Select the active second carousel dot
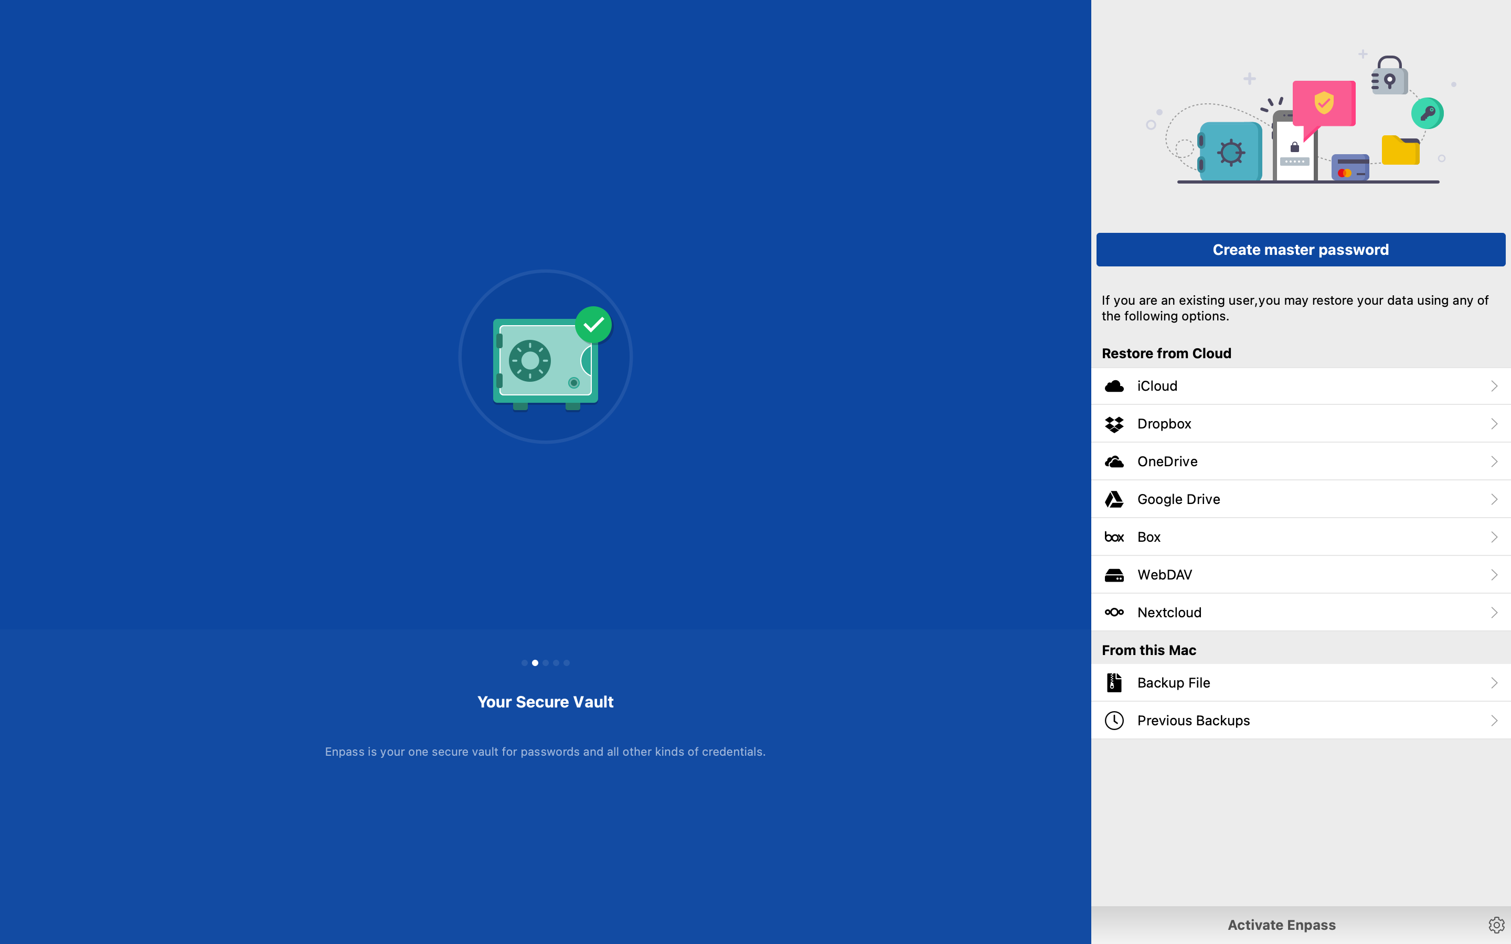Viewport: 1511px width, 944px height. pyautogui.click(x=535, y=663)
